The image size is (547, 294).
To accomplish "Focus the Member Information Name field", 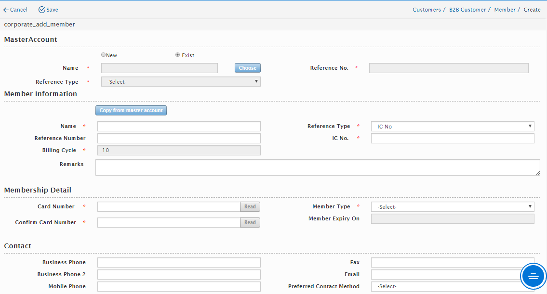I will pos(179,127).
